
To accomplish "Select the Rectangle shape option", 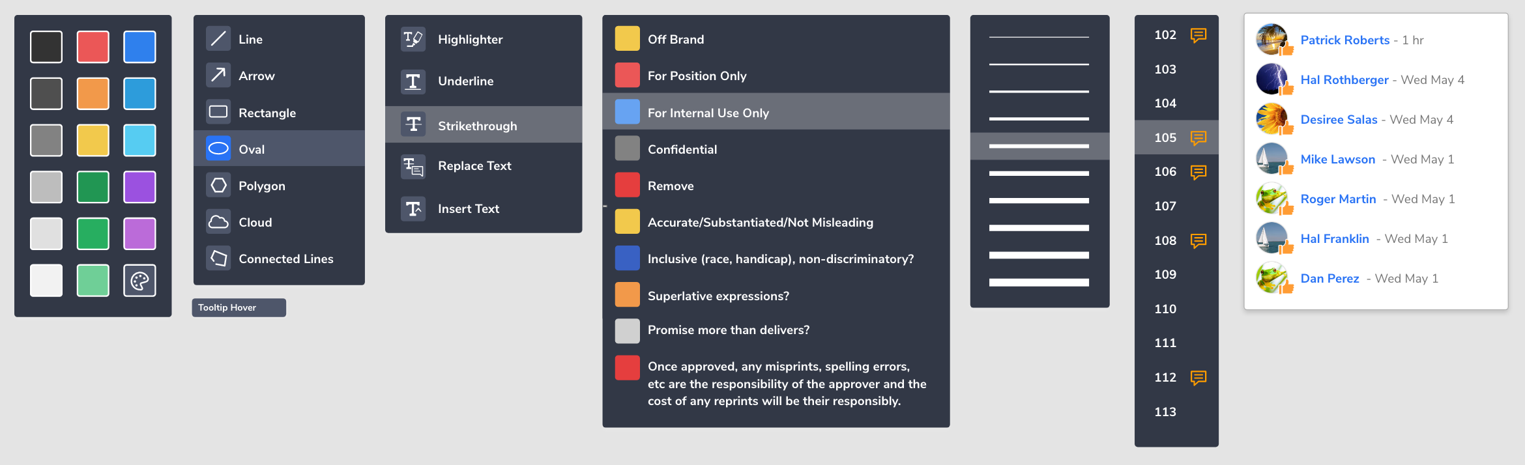I will click(267, 113).
